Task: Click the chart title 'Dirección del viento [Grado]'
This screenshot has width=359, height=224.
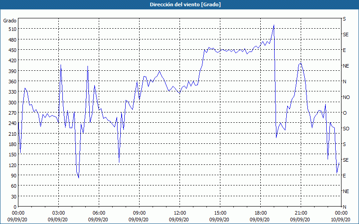Action: pos(185,4)
